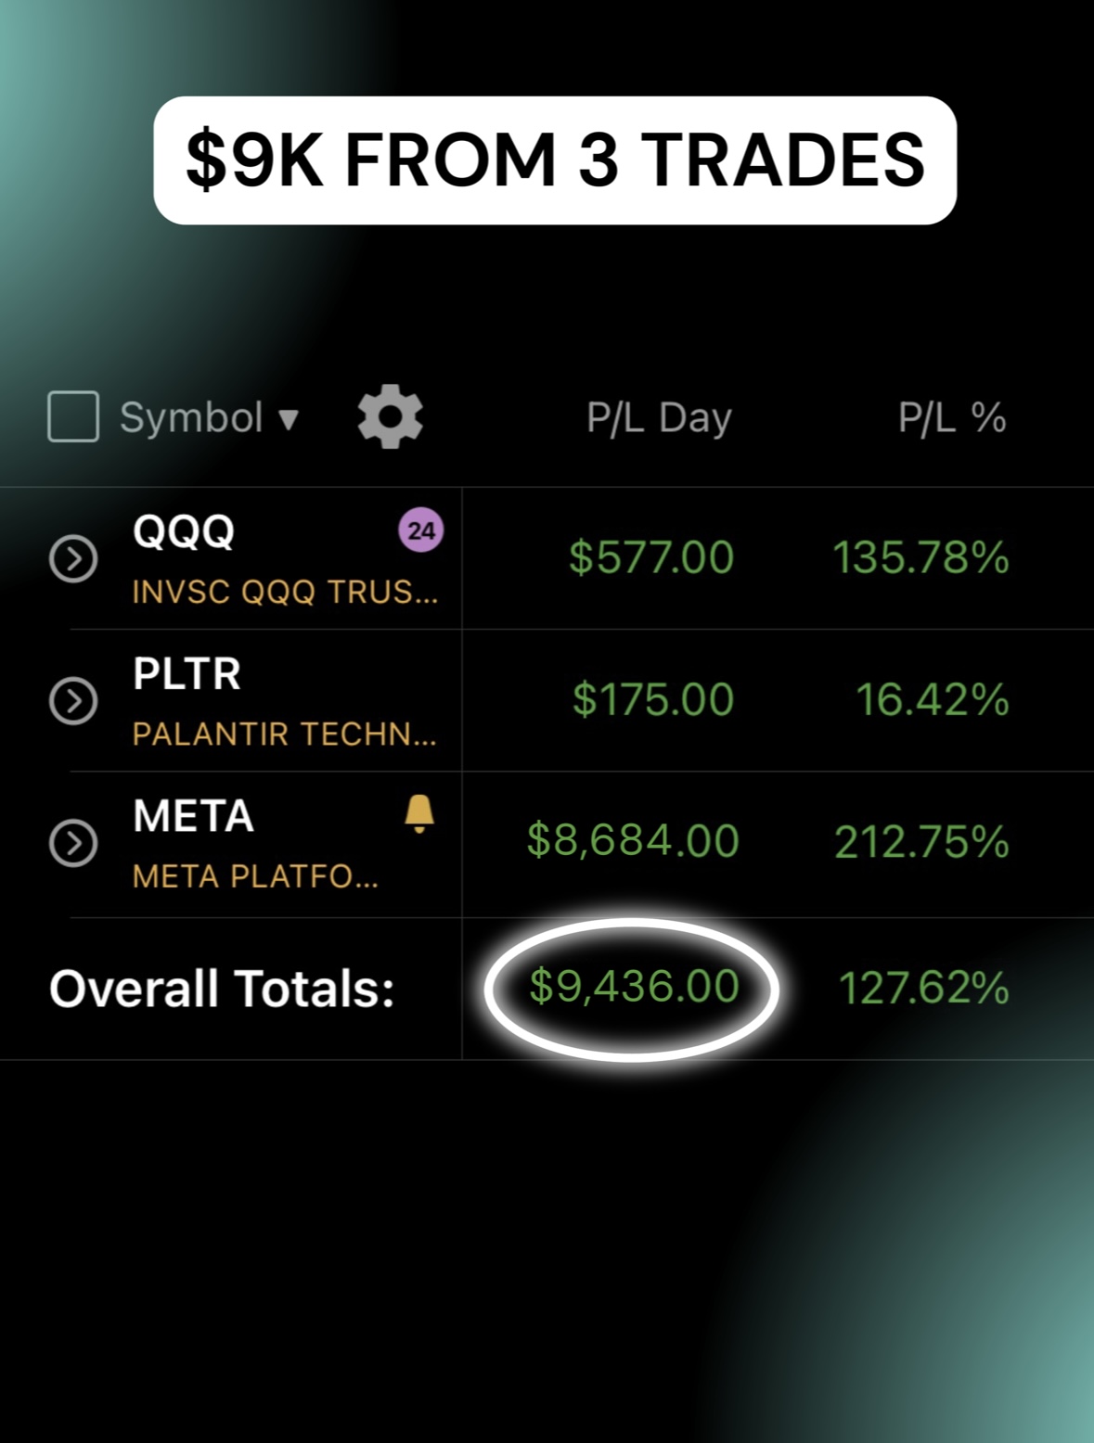Click the Overall Totals label
The height and width of the screenshot is (1443, 1094).
pyautogui.click(x=222, y=989)
